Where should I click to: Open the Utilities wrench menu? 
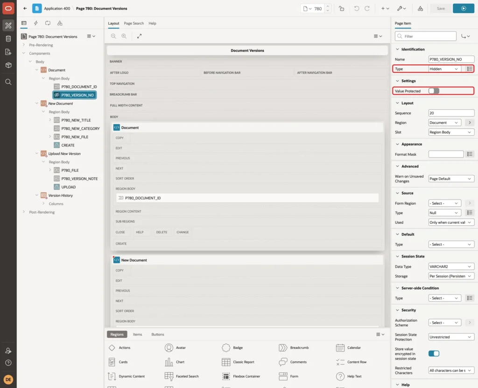(401, 8)
